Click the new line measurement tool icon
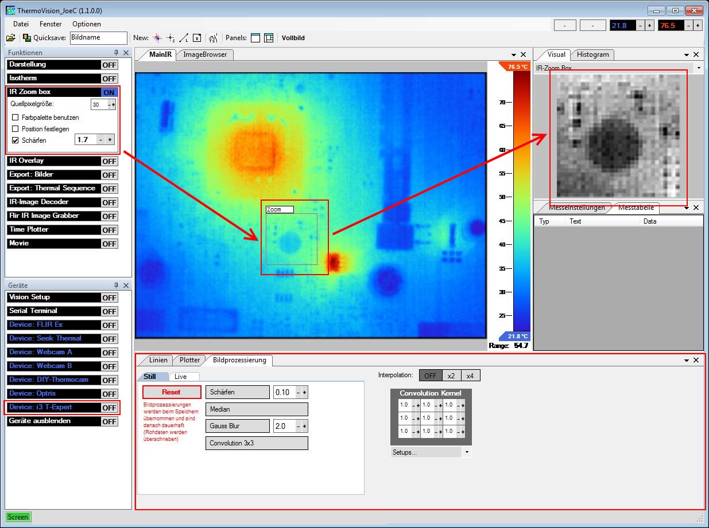Image resolution: width=709 pixels, height=528 pixels. (184, 38)
